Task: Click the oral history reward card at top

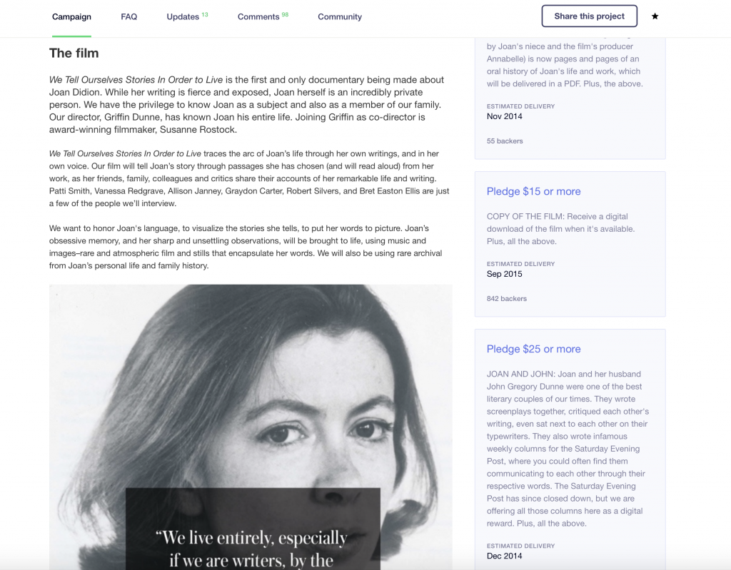Action: click(x=570, y=98)
